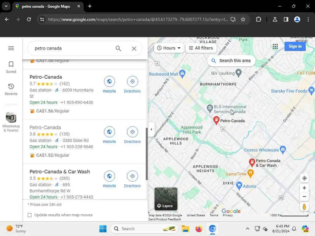Image resolution: width=315 pixels, height=236 pixels.
Task: Open Chrome three-dot menu
Action: (x=308, y=19)
